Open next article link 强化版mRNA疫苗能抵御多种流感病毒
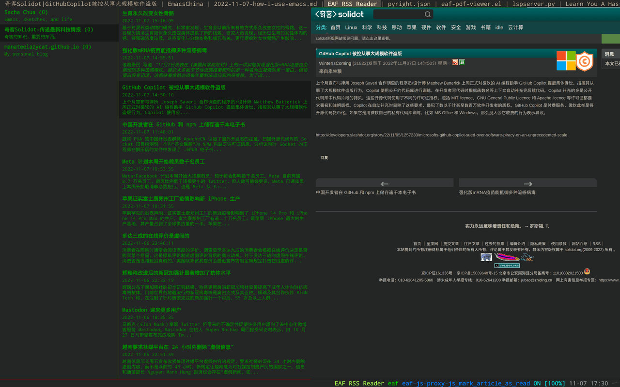 pos(497,193)
